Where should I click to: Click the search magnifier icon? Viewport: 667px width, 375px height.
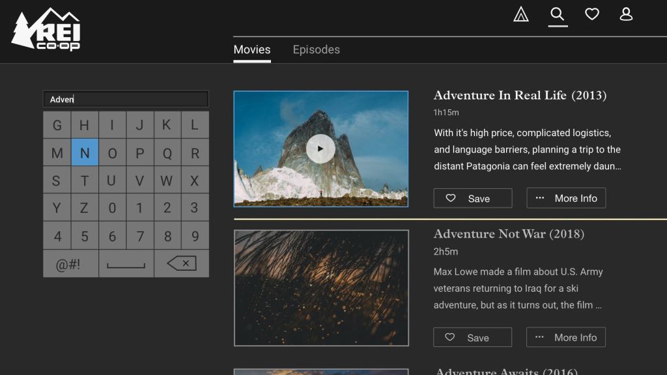[557, 14]
